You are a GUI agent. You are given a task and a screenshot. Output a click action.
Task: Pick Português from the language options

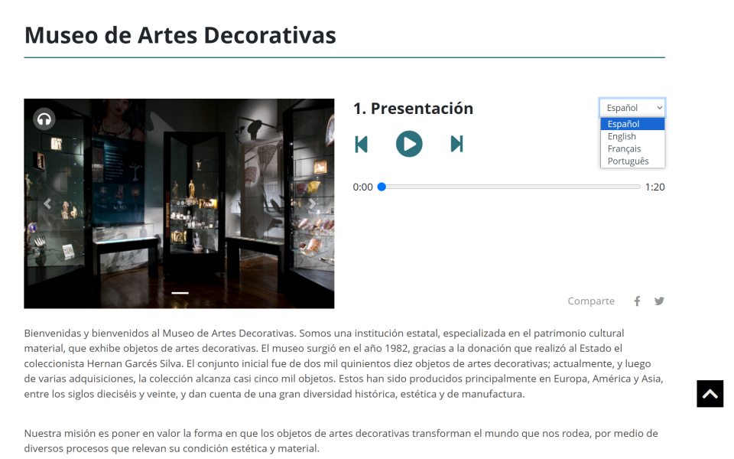pyautogui.click(x=628, y=161)
